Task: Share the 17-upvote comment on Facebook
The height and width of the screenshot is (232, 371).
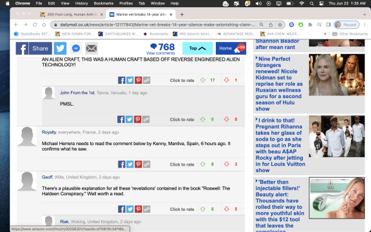Action: pyautogui.click(x=122, y=81)
